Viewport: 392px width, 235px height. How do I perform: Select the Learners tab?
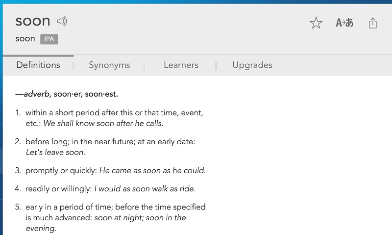pos(181,65)
